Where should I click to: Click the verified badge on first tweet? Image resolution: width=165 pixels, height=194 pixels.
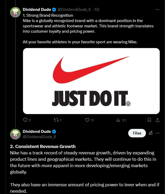pyautogui.click(x=54, y=10)
